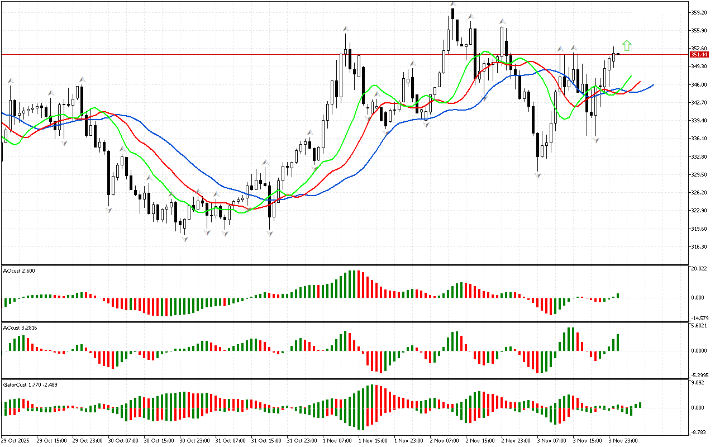Select the AOcust 2.600 indicator label
The image size is (715, 447).
coord(19,271)
